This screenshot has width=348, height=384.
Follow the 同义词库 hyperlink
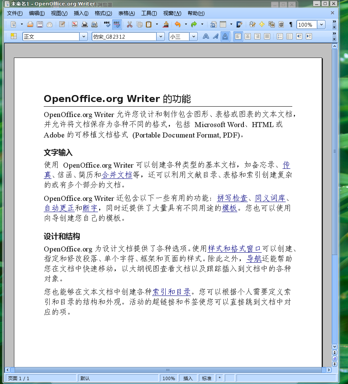[270, 198]
